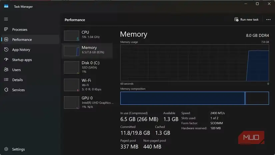
Task: Select the GPU 0 performance item
Action: pyautogui.click(x=88, y=102)
